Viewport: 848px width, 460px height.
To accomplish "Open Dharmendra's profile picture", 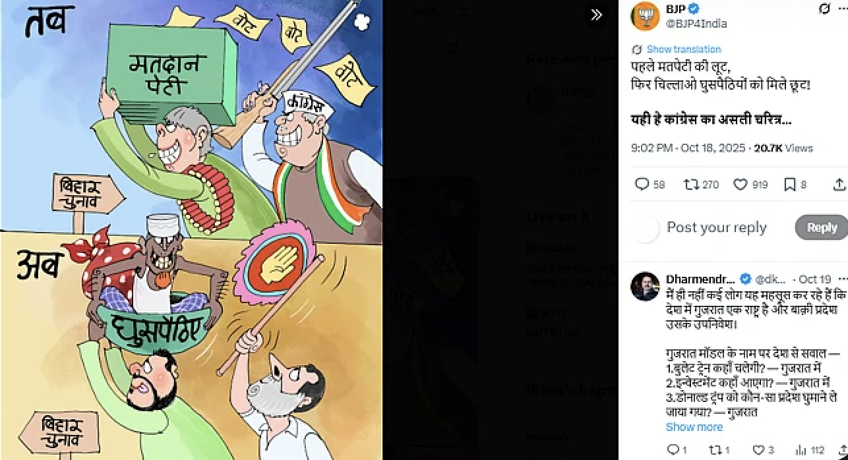I will (x=645, y=286).
